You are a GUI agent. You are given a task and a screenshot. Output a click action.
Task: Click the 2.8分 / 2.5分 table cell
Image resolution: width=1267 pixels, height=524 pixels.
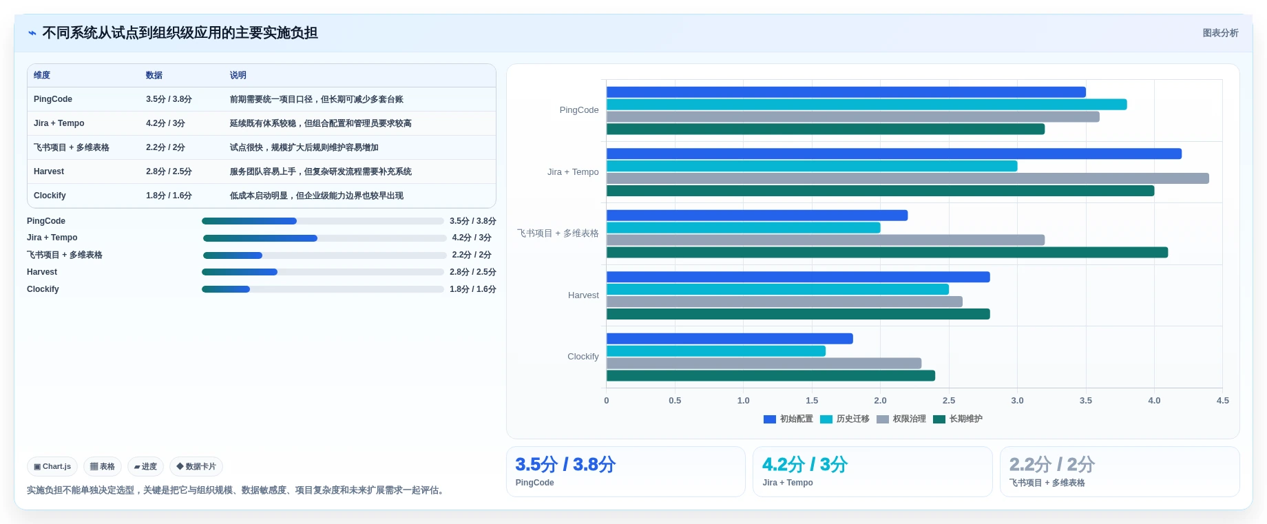(x=169, y=171)
